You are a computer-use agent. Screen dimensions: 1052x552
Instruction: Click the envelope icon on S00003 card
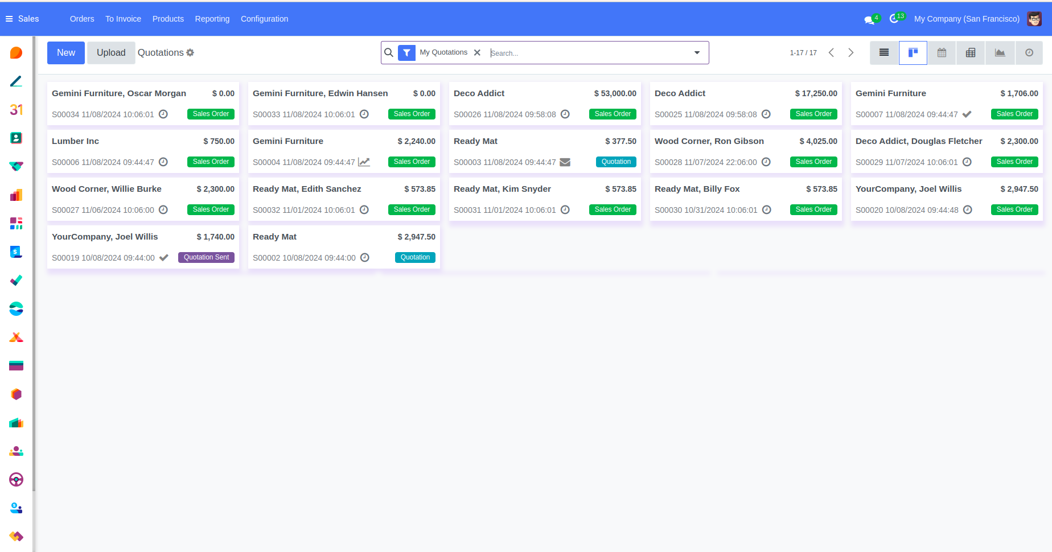coord(565,162)
